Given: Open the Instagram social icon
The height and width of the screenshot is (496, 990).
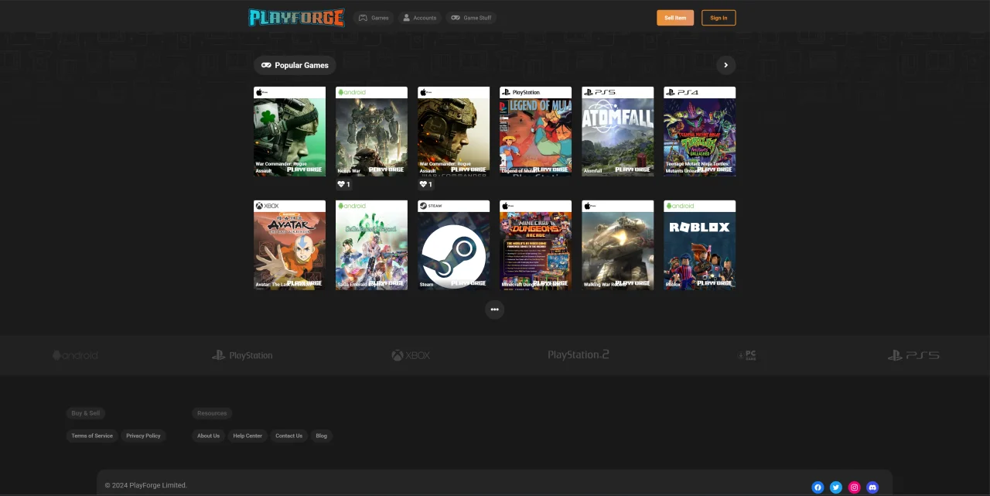Looking at the screenshot, I should point(855,487).
